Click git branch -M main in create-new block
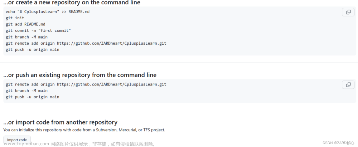The image size is (358, 147). point(26,37)
